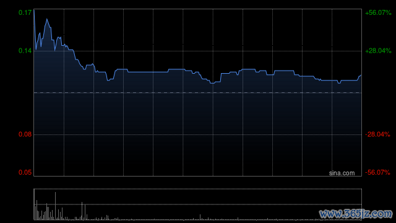Image resolution: width=396 pixels, height=223 pixels.
Task: Click the 0.14 price axis label
Action: coord(25,51)
